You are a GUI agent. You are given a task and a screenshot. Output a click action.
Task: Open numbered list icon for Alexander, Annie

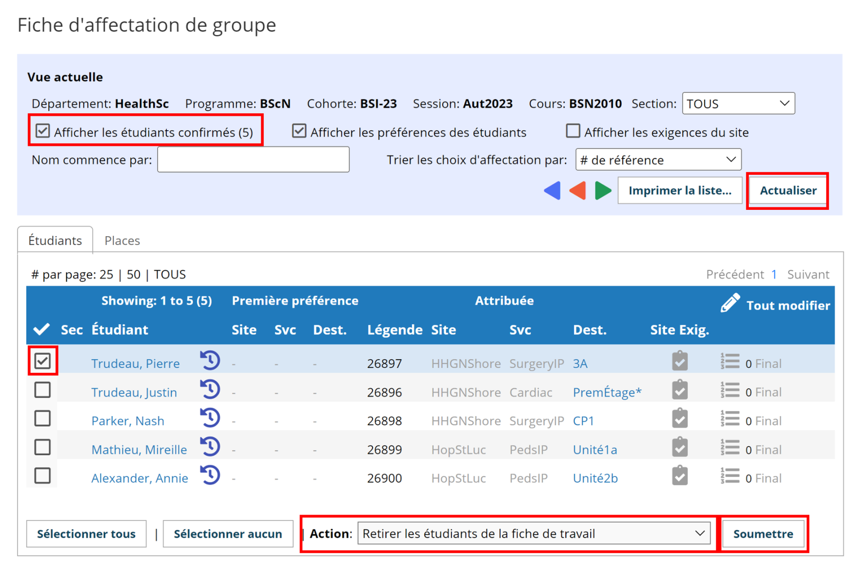(730, 476)
